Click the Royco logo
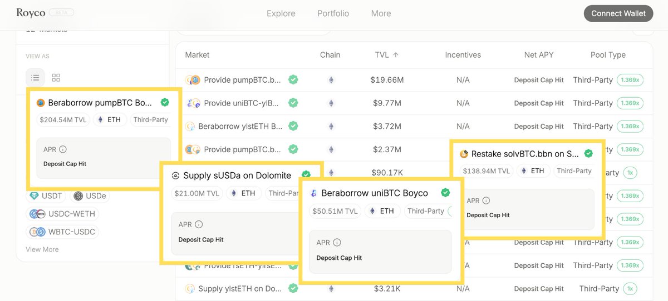 coord(31,13)
